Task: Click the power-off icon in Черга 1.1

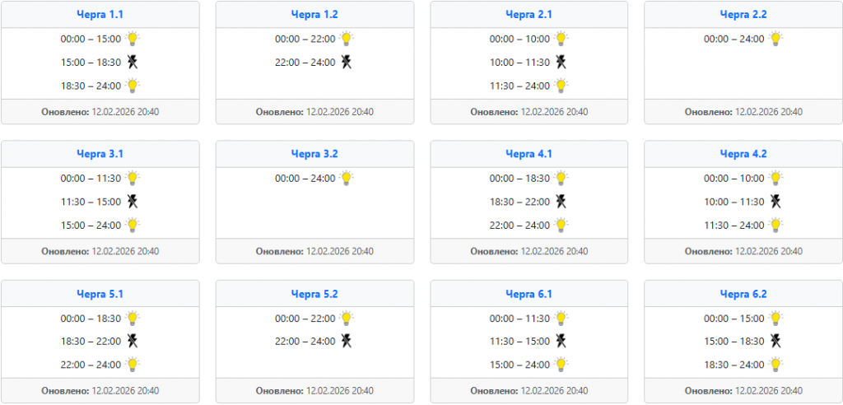Action: (133, 62)
